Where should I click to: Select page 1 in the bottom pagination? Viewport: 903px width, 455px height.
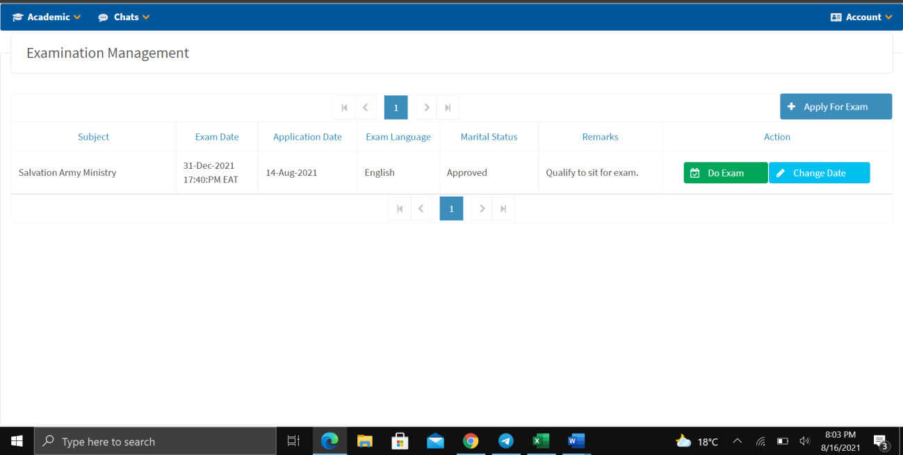[451, 208]
